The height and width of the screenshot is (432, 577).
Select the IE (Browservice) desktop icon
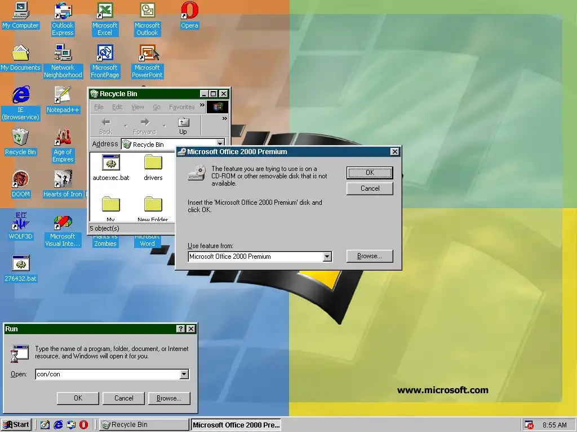[x=21, y=103]
